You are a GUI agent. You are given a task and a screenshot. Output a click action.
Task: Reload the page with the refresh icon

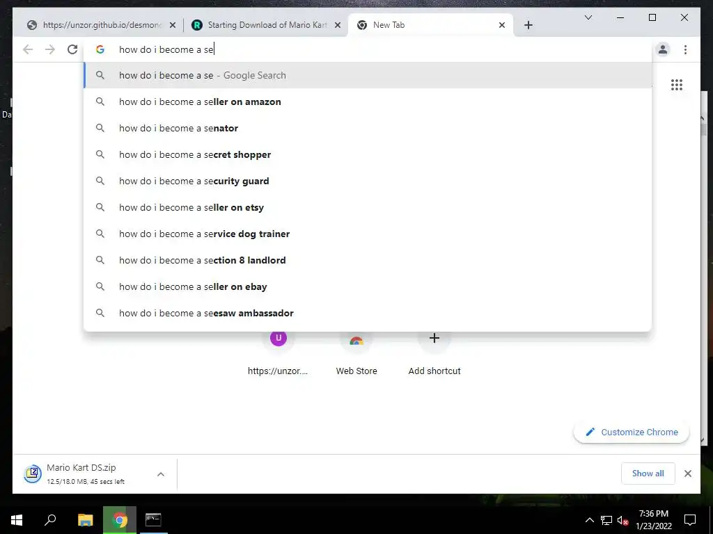coord(72,49)
